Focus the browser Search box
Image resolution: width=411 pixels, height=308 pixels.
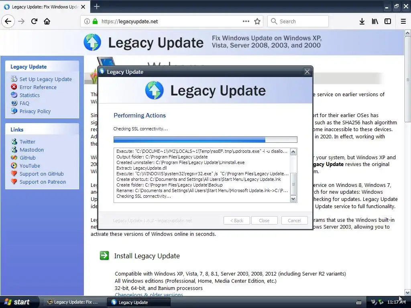(x=298, y=21)
